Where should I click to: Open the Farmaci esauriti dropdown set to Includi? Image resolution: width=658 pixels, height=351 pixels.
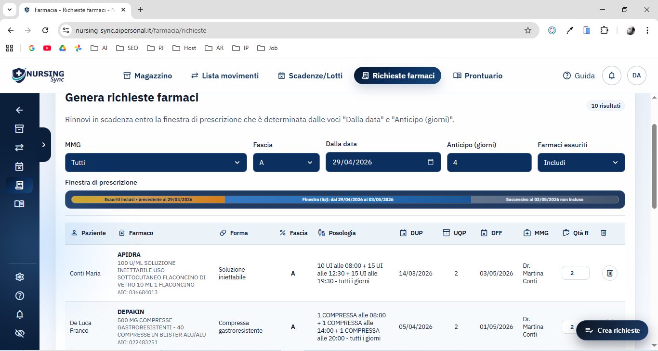click(581, 163)
